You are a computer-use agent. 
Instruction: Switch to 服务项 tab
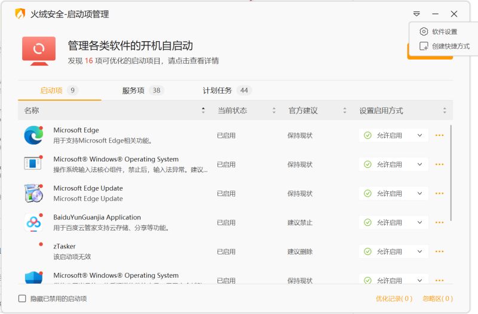tap(143, 91)
